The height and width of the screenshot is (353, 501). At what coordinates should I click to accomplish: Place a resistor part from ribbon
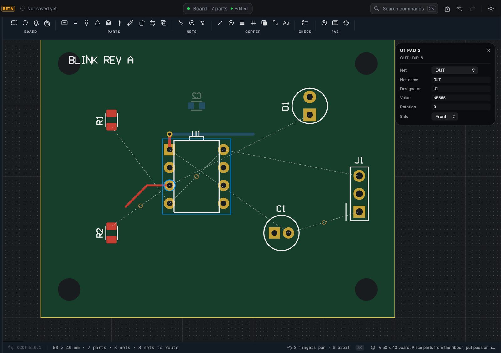coord(65,23)
